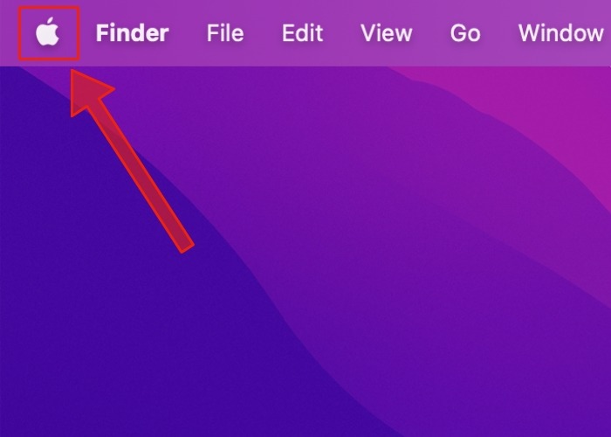The image size is (611, 437).
Task: Click the empty purple desktop wallpaper
Action: 351,234
